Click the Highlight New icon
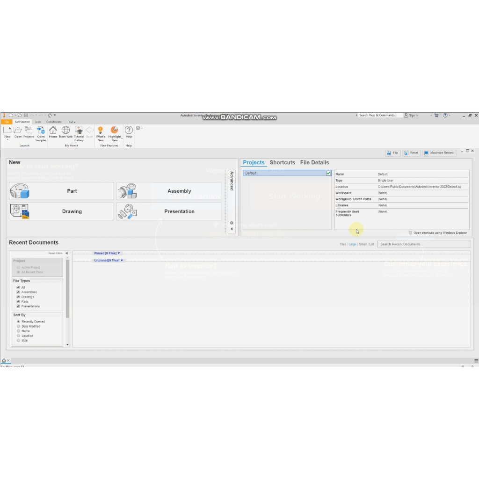The height and width of the screenshot is (479, 479). 114,130
